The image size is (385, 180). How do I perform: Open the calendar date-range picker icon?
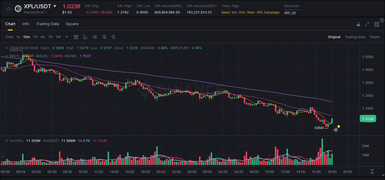[x=76, y=37]
